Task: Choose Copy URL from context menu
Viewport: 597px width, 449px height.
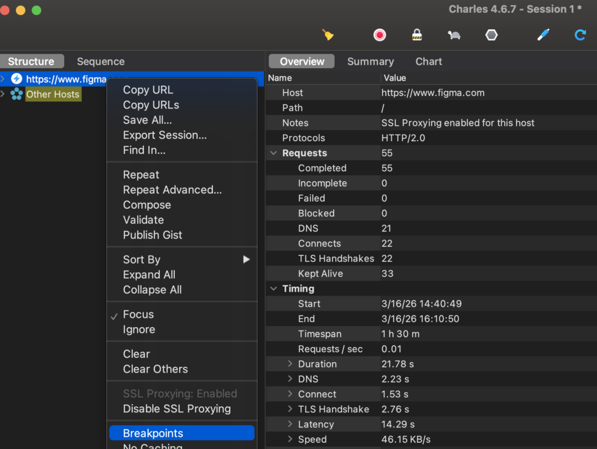Action: pyautogui.click(x=148, y=90)
